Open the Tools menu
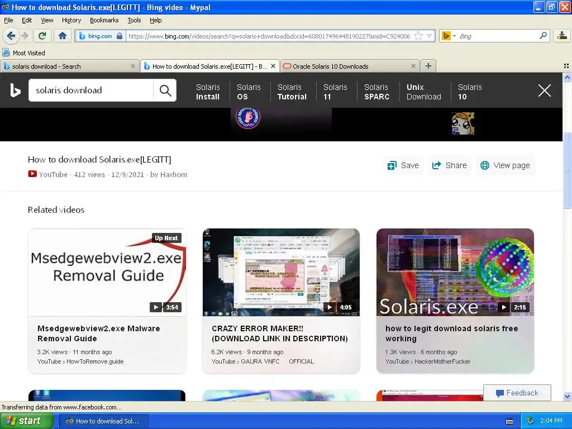 click(x=134, y=20)
